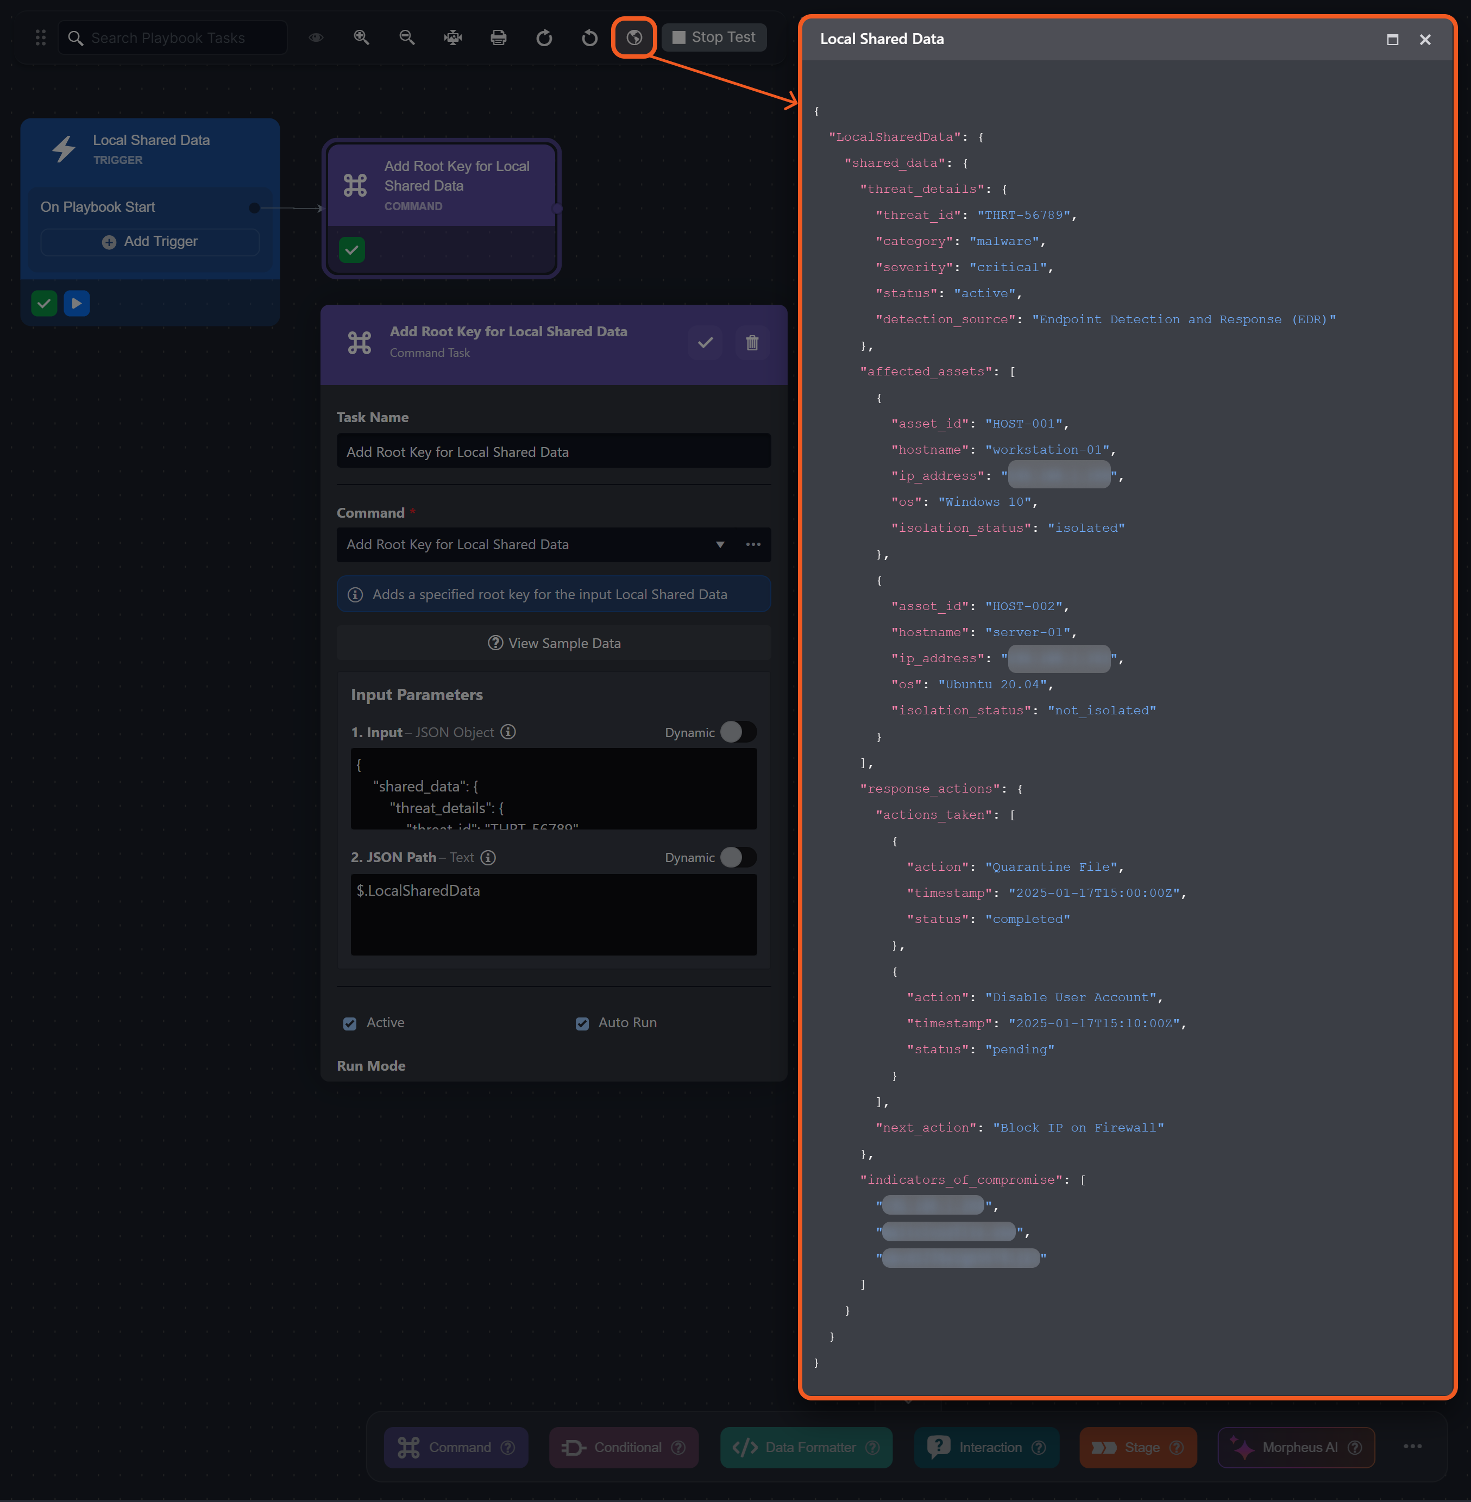
Task: Click the trash icon to delete task
Action: 751,342
